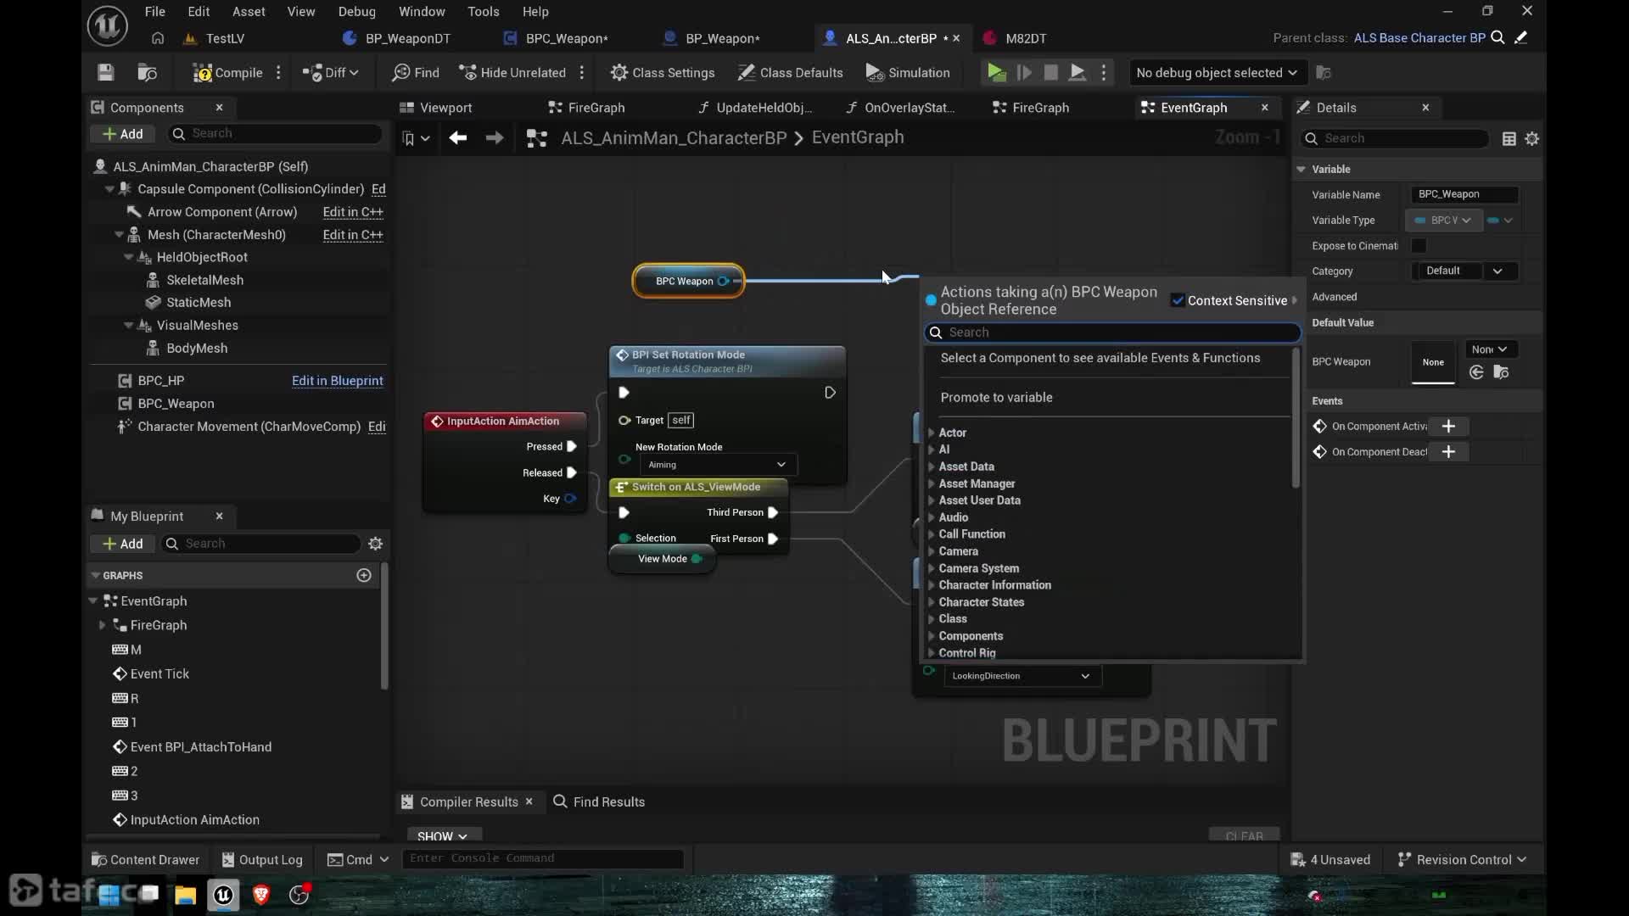
Task: Navigate back with the left arrow
Action: point(458,137)
